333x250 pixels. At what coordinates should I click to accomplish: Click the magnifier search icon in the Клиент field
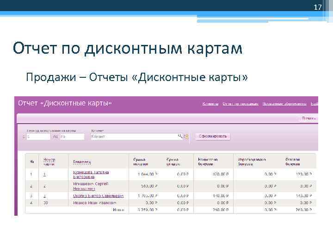click(180, 136)
